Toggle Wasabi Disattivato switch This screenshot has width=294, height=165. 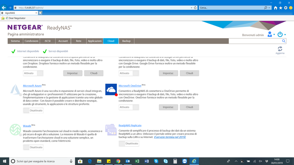[x=33, y=147]
